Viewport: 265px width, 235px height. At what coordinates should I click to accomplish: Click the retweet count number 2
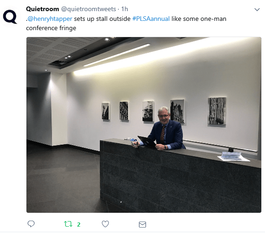(x=78, y=224)
